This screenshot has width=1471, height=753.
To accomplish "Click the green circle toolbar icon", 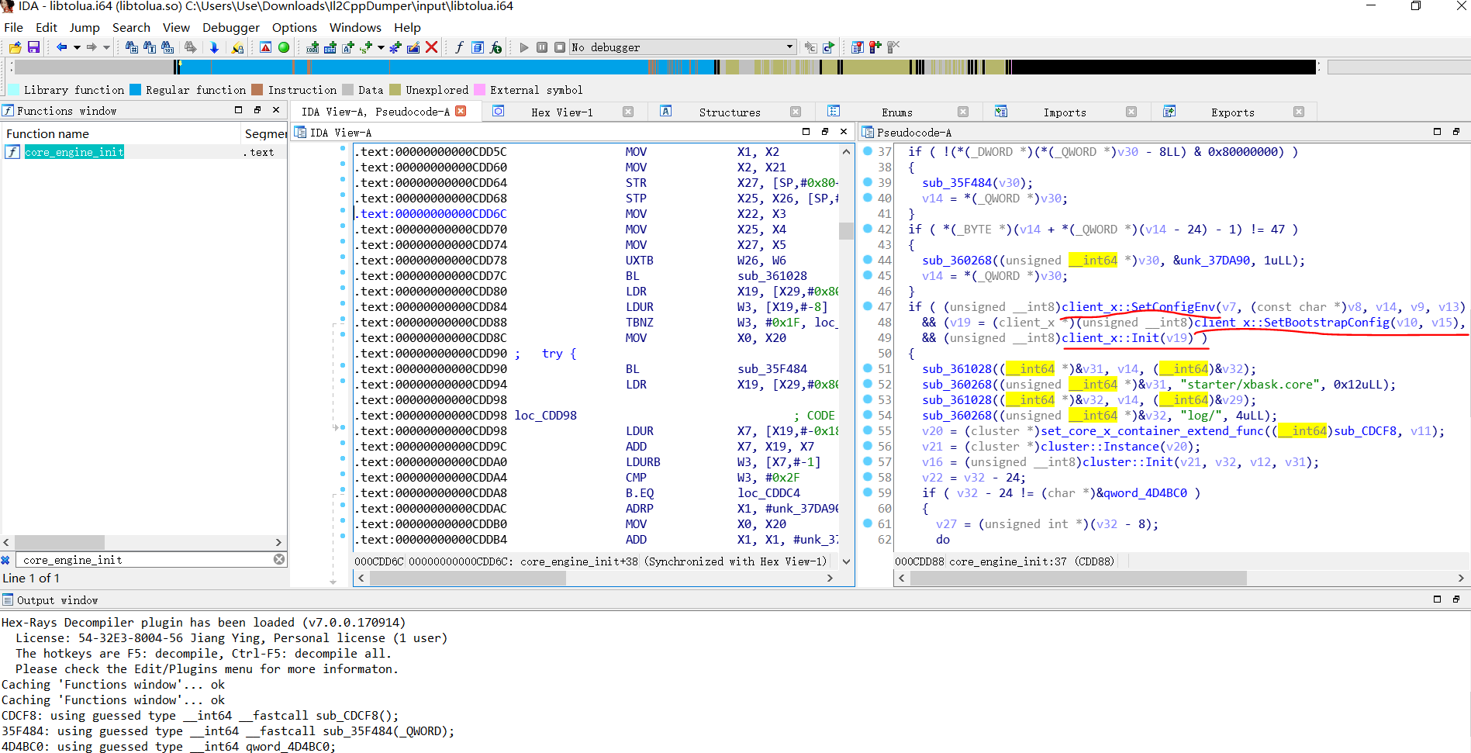I will (x=284, y=47).
